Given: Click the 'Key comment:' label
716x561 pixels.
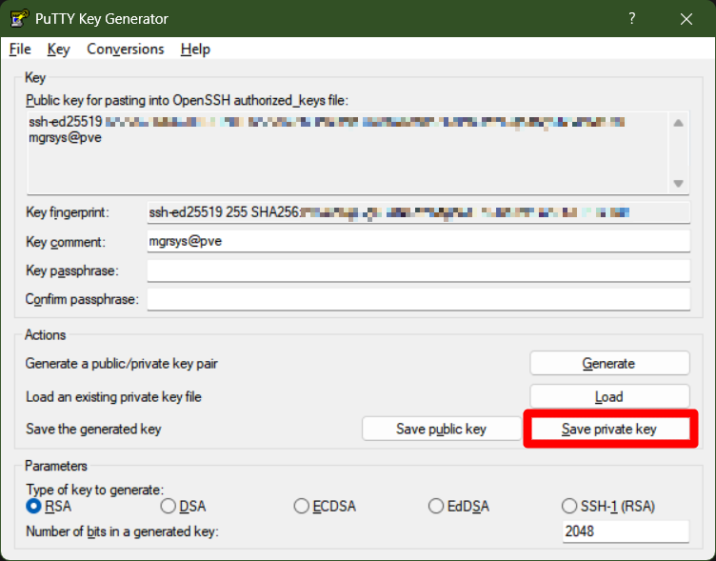Looking at the screenshot, I should 66,242.
